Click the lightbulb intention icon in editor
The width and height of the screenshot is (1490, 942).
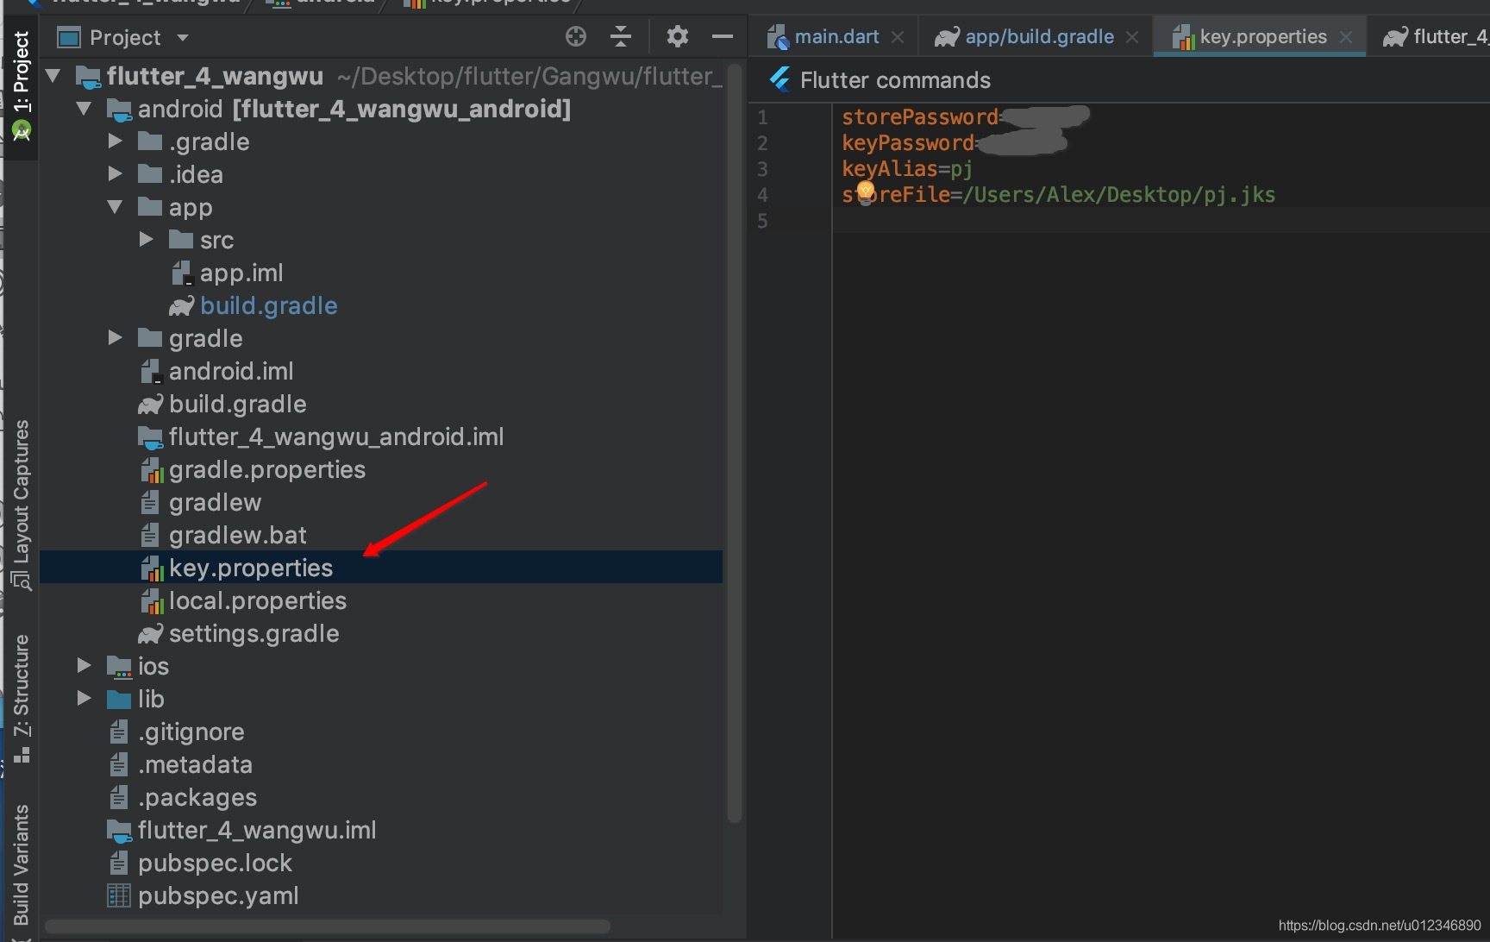point(866,192)
